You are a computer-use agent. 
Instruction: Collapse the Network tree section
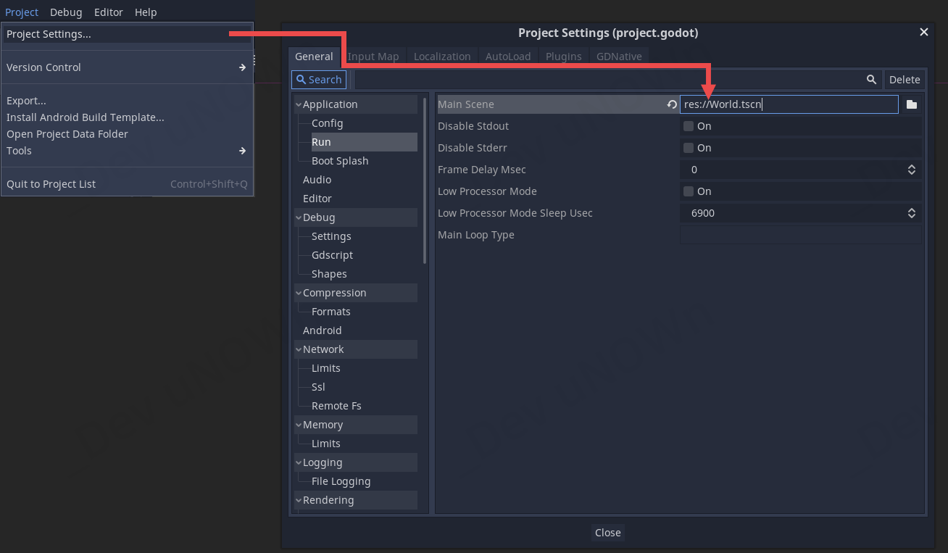(x=298, y=349)
